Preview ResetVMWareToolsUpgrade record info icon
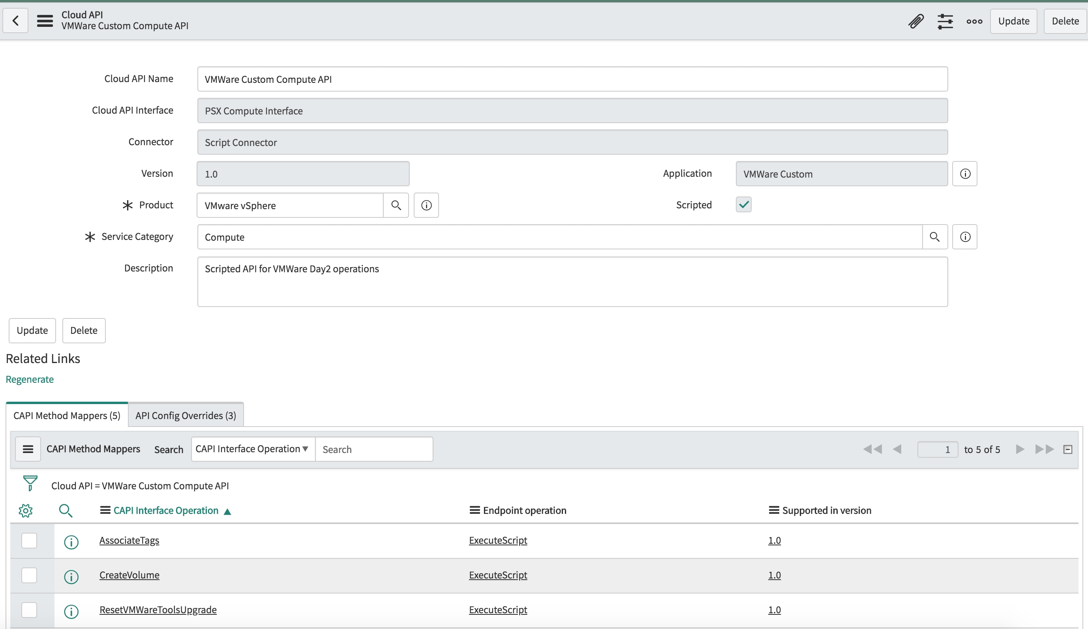 [x=71, y=611]
